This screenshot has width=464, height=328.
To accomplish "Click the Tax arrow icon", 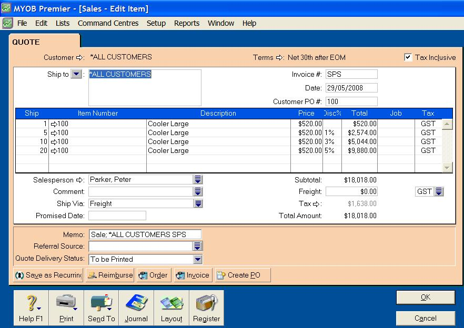I will point(316,204).
